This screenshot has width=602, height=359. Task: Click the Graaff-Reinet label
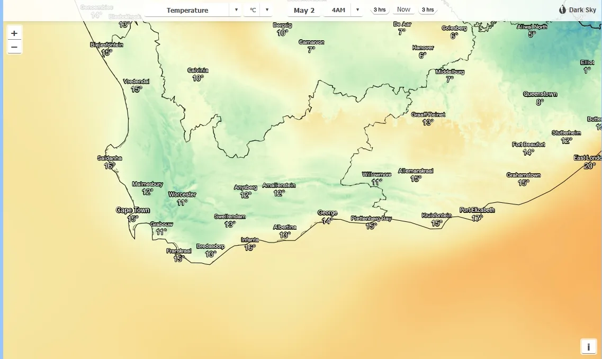[428, 115]
